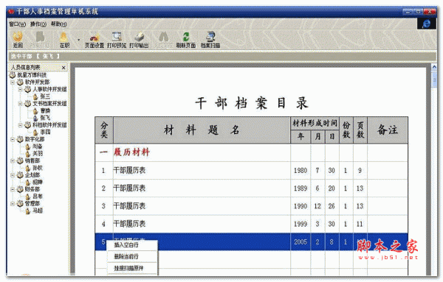Collapse the 财务部 tree node
Viewport: 443px width, 282px height.
click(x=13, y=189)
